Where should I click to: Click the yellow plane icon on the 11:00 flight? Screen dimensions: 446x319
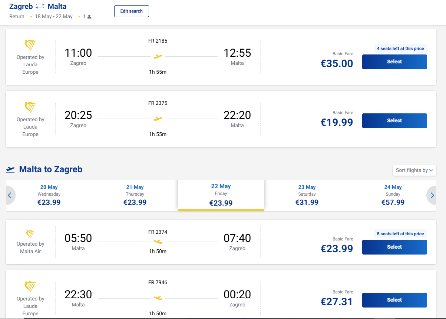point(158,57)
